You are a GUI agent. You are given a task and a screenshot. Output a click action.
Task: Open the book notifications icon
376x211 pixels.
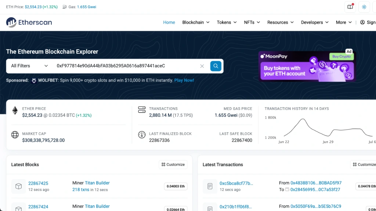(350, 7)
